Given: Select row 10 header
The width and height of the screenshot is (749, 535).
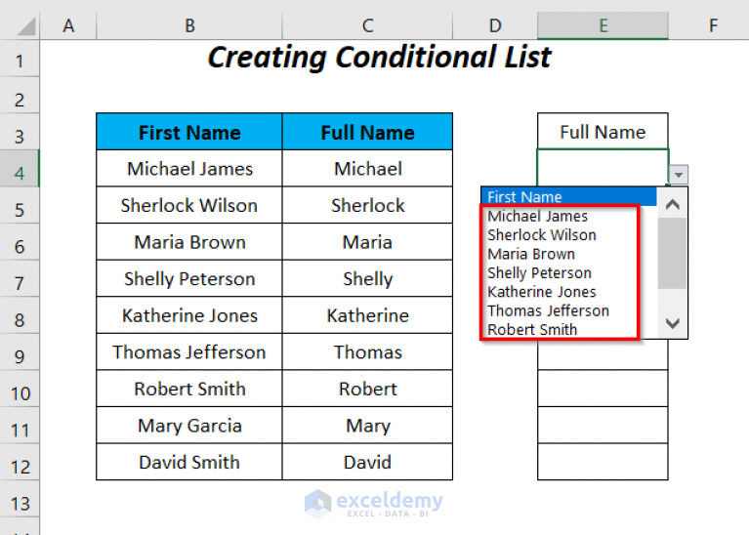Looking at the screenshot, I should pos(20,390).
